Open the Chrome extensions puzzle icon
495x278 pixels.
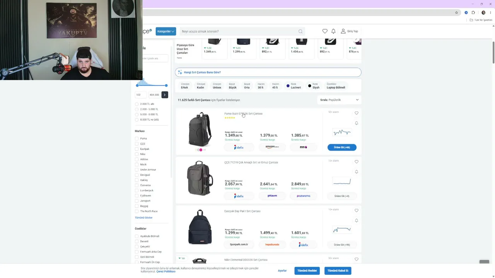[x=473, y=12]
